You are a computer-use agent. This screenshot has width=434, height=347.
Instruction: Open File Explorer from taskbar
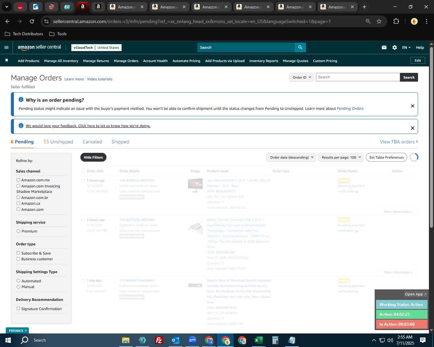click(x=126, y=340)
